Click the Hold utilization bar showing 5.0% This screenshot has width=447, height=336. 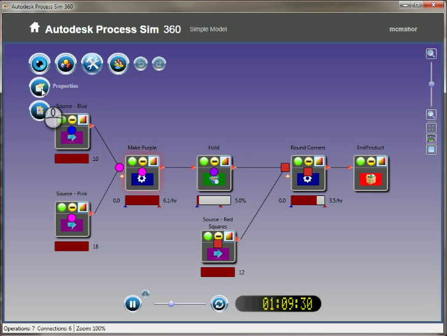[214, 200]
